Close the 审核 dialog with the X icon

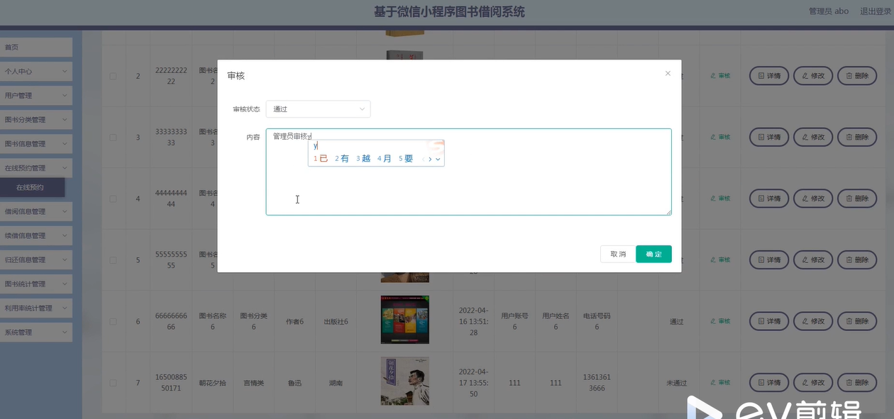(668, 73)
